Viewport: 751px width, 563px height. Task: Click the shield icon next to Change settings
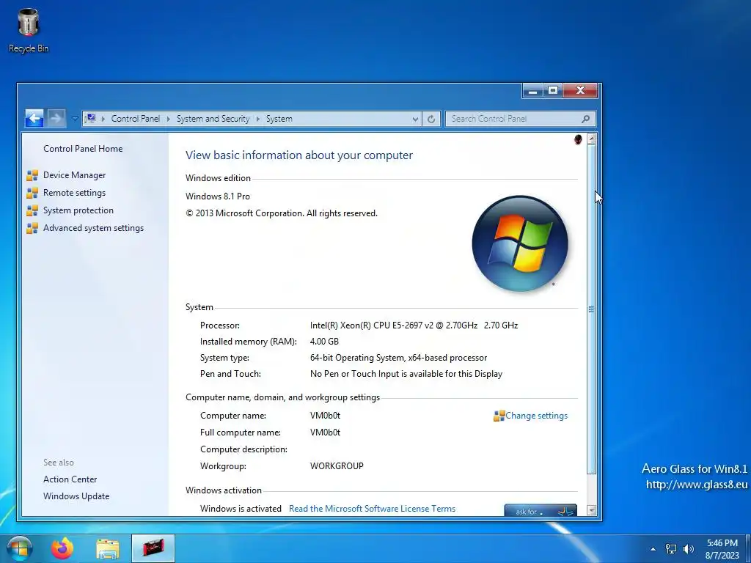499,416
